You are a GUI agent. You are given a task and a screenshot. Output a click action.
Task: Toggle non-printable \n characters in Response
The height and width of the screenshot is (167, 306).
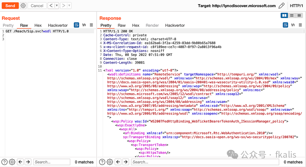coord(293,25)
